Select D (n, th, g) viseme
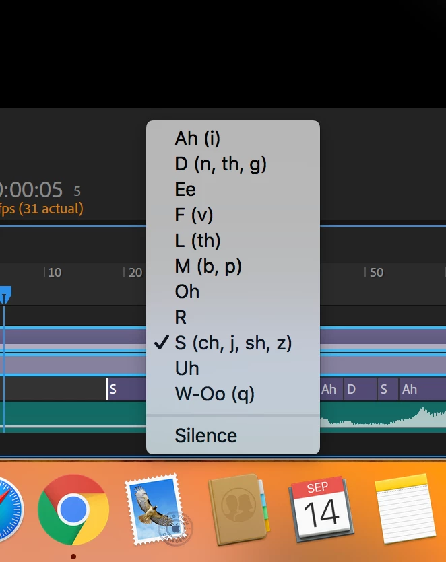 coord(233,164)
